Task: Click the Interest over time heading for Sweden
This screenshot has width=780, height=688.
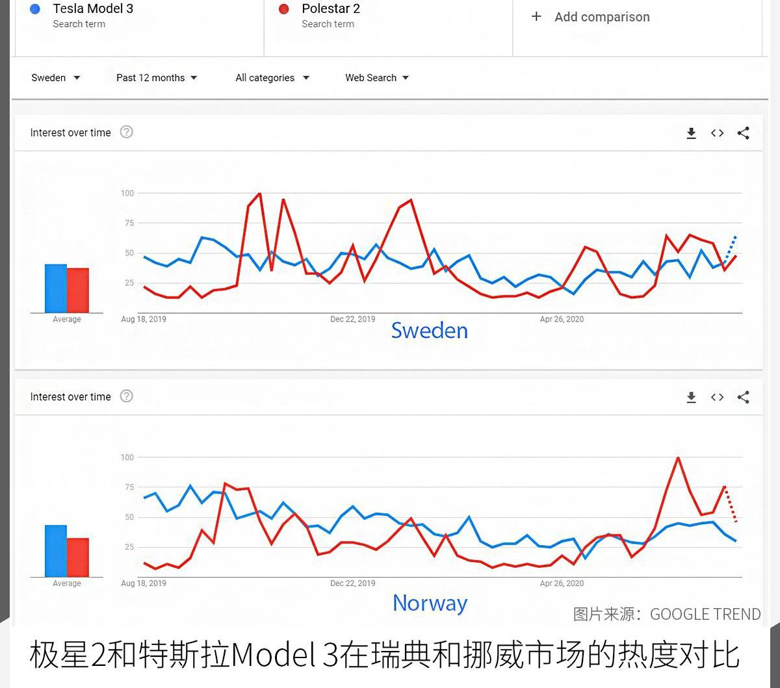Action: tap(71, 133)
